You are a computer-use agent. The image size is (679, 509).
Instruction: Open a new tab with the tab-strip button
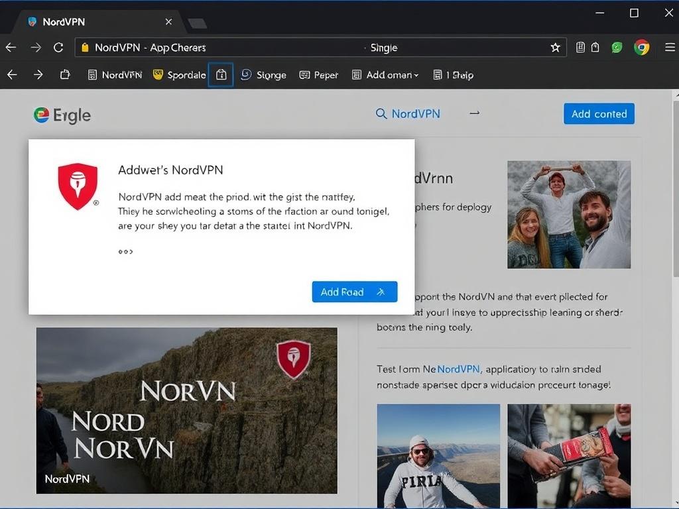[x=198, y=23]
